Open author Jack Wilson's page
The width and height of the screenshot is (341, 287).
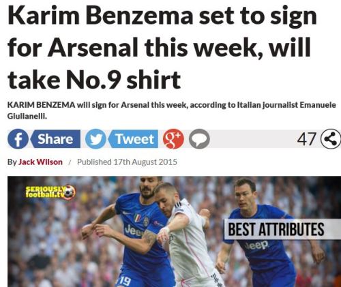pyautogui.click(x=40, y=162)
